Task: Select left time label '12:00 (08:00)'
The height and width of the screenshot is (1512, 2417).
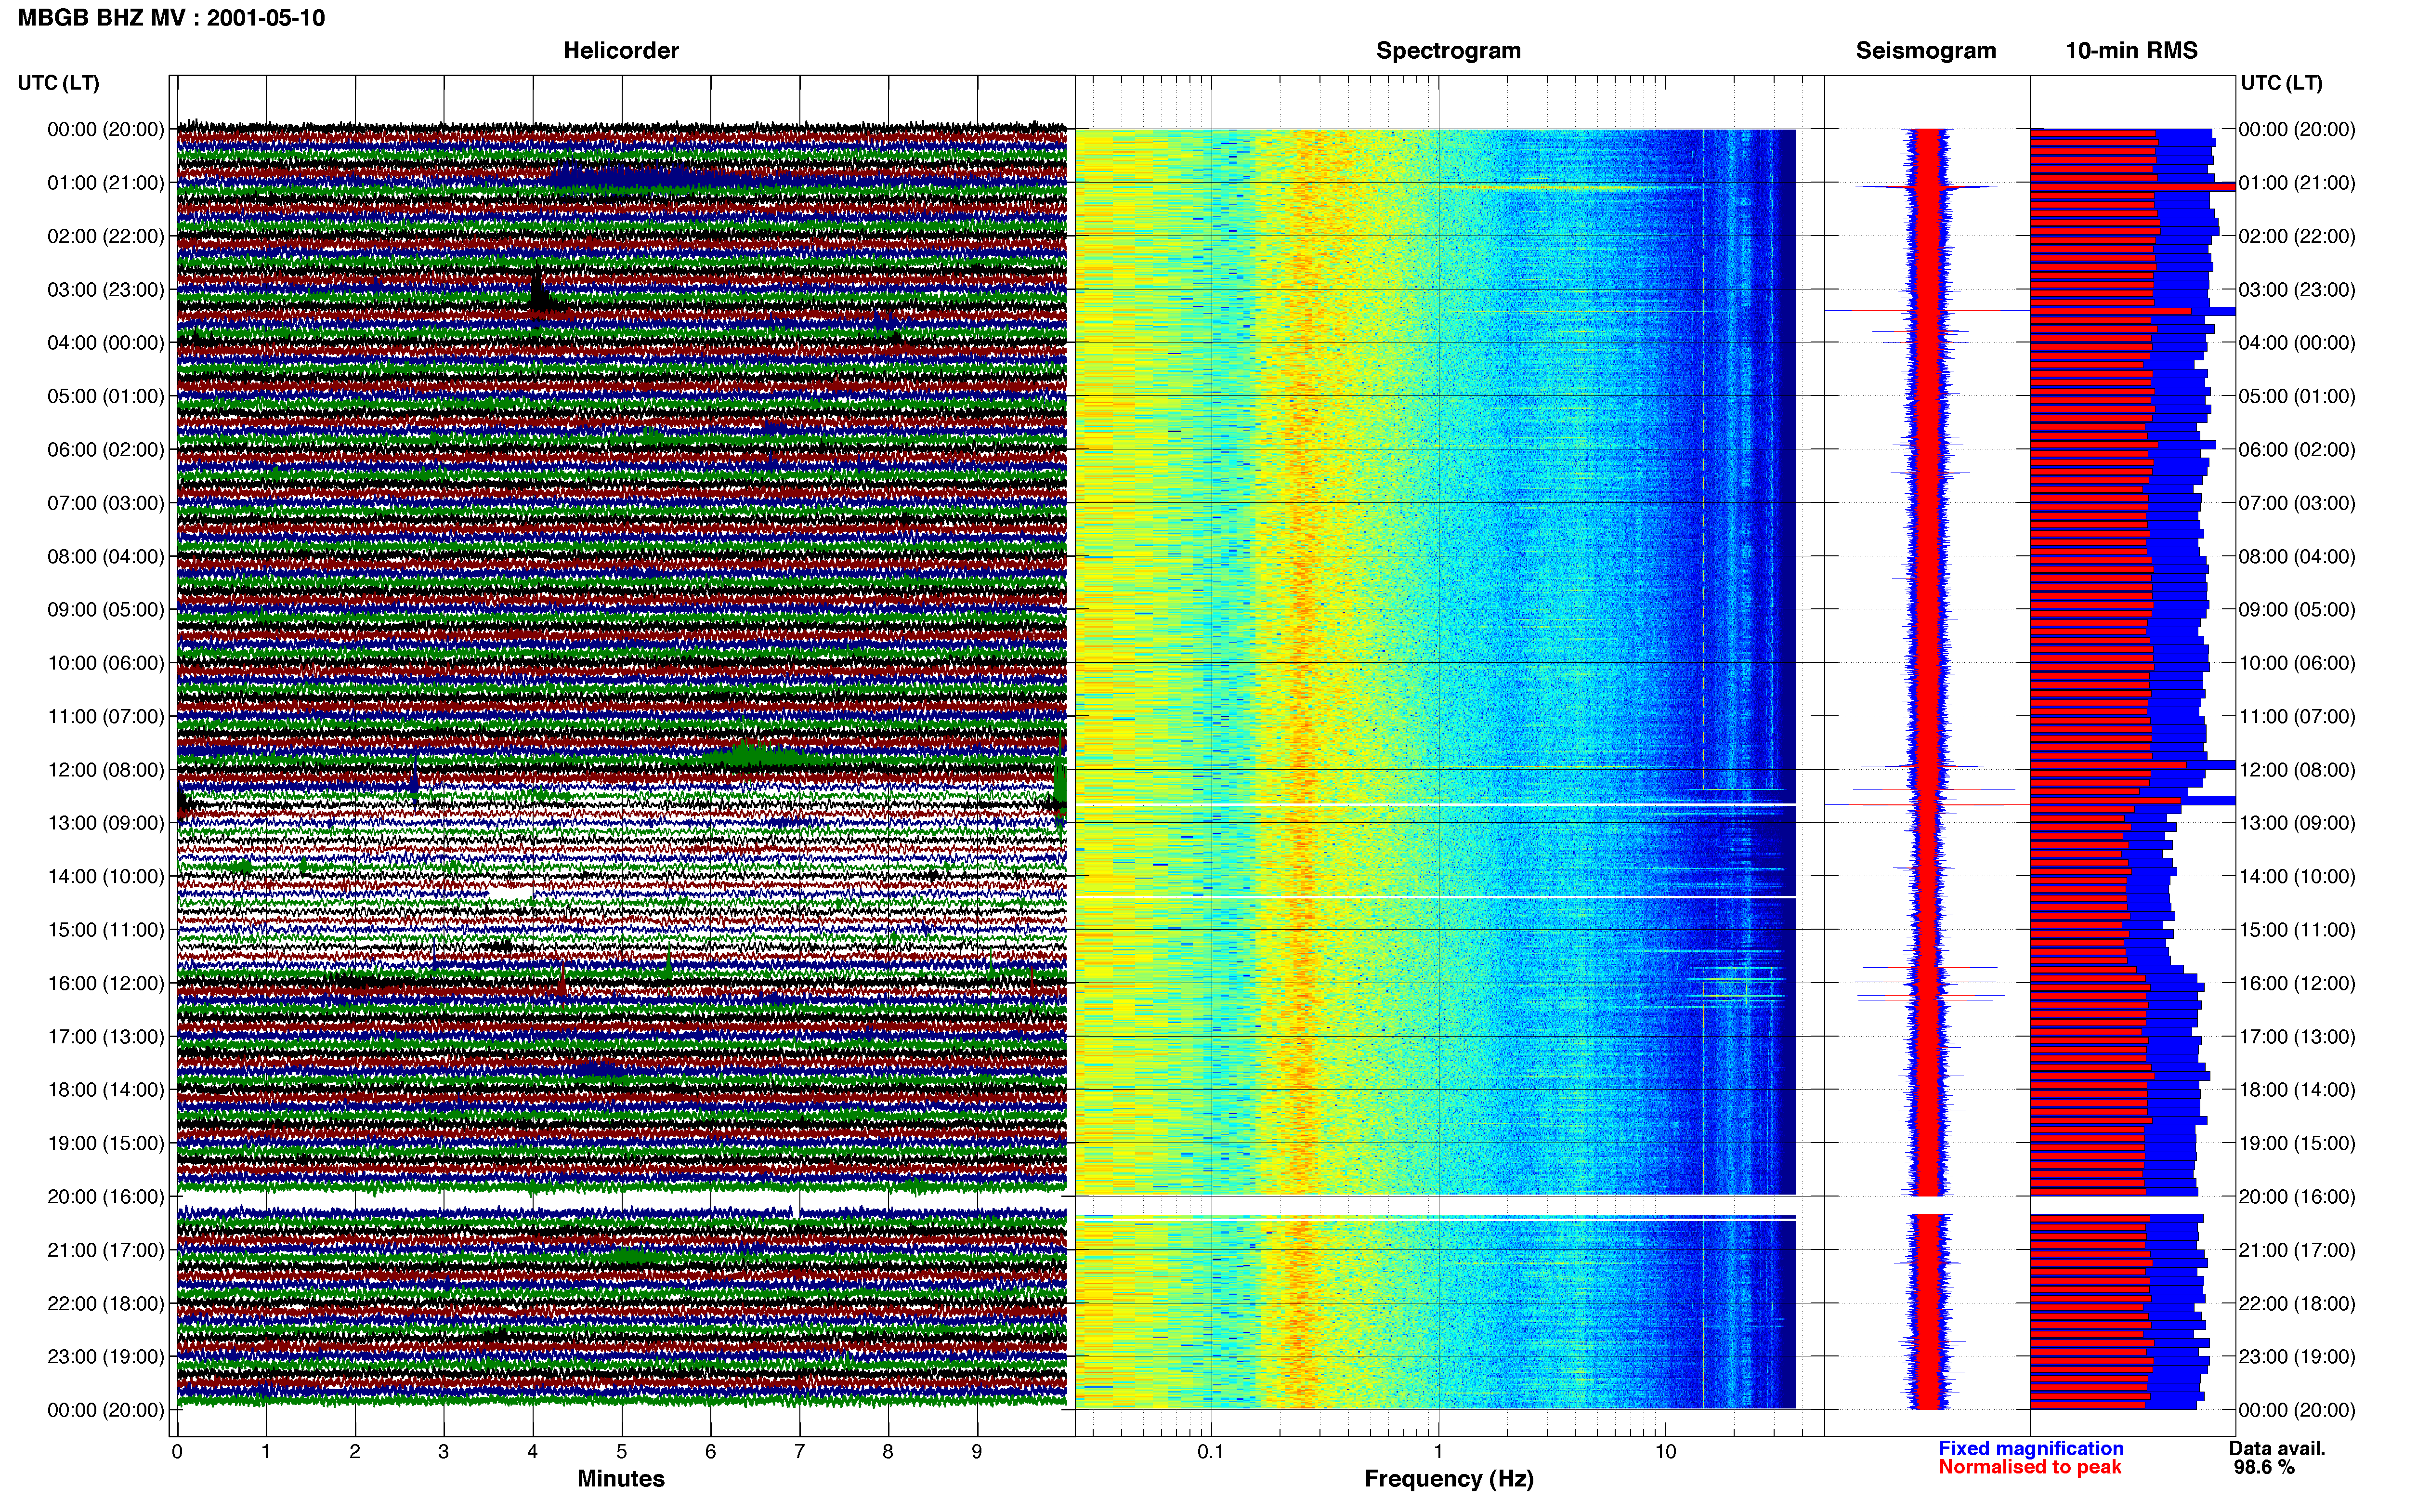Action: [x=105, y=770]
